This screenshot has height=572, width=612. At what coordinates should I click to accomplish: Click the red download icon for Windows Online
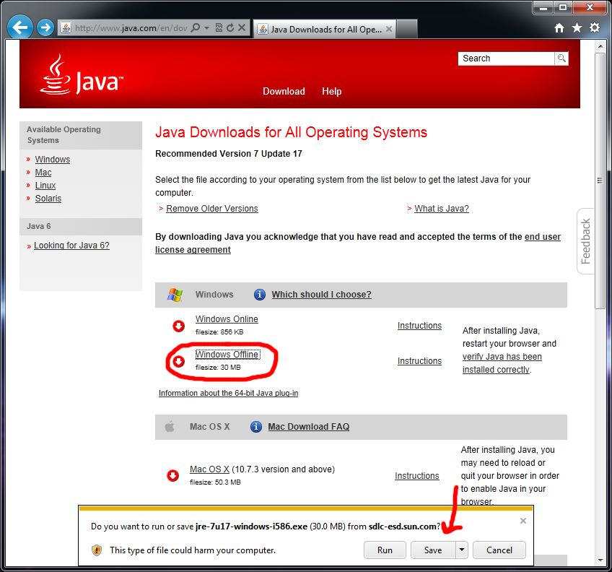(x=179, y=326)
